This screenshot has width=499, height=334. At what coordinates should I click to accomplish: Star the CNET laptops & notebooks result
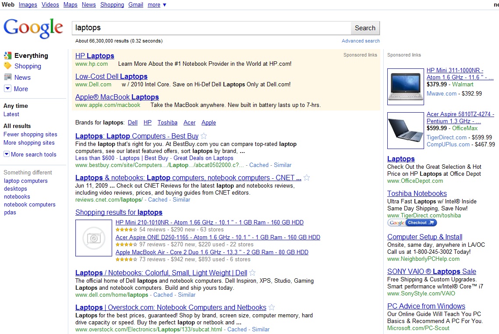tap(307, 178)
